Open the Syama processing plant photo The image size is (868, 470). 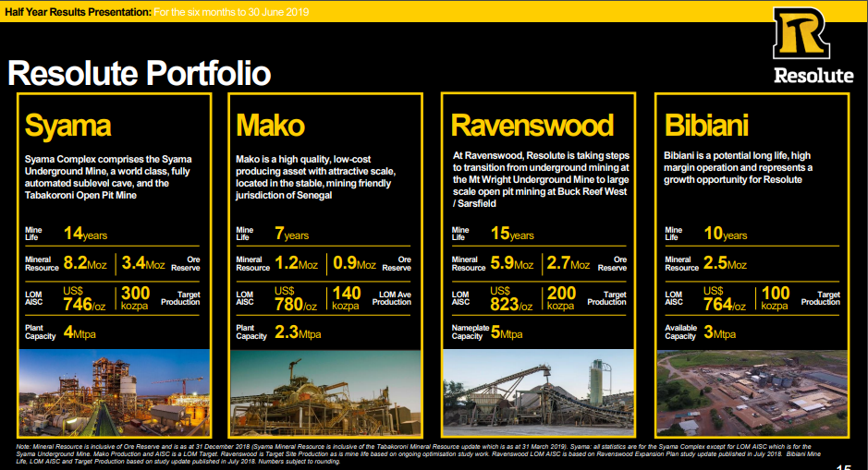point(114,392)
